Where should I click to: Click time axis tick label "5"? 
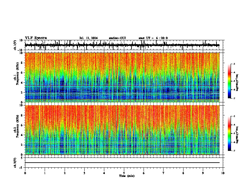point(124,173)
